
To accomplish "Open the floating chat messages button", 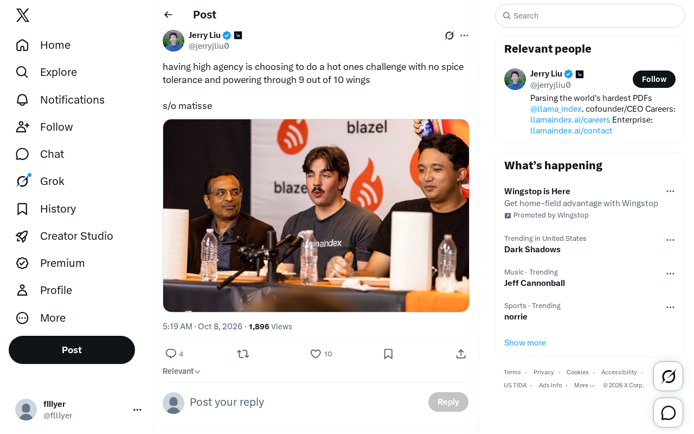I will point(669,413).
